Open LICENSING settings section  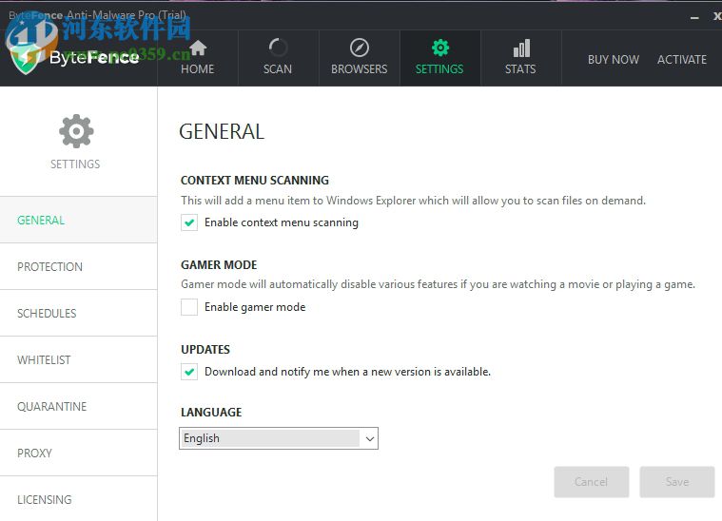pyautogui.click(x=78, y=499)
